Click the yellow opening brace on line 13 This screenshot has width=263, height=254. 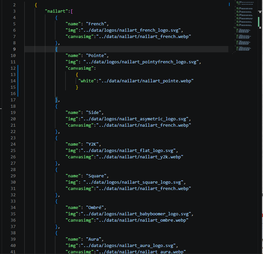point(77,75)
